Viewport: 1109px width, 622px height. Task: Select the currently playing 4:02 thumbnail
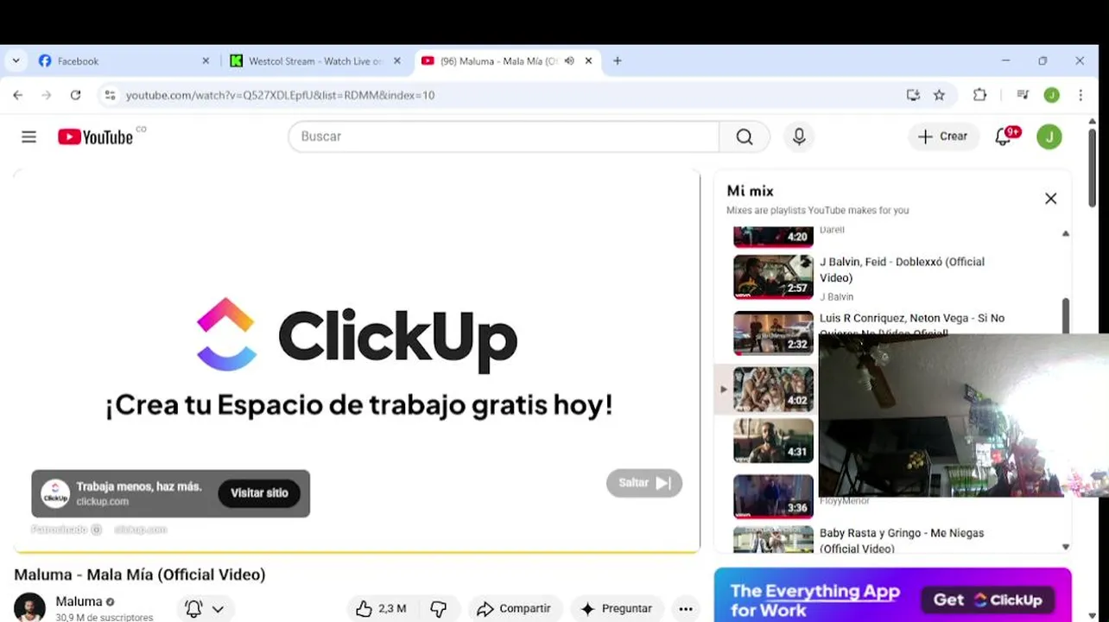tap(773, 389)
